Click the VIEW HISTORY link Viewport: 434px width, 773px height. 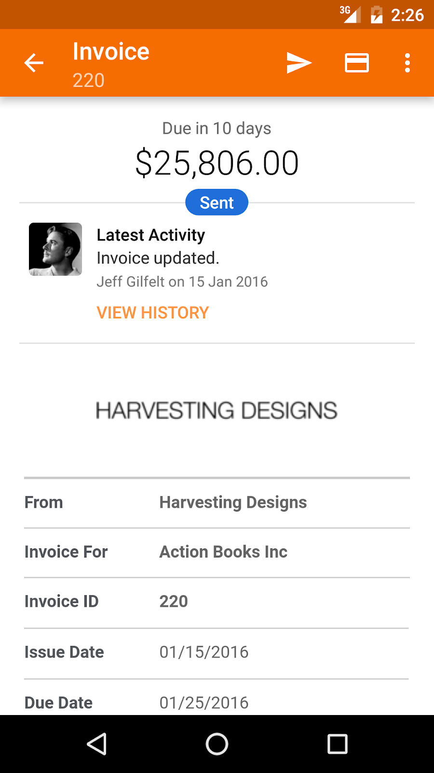153,313
